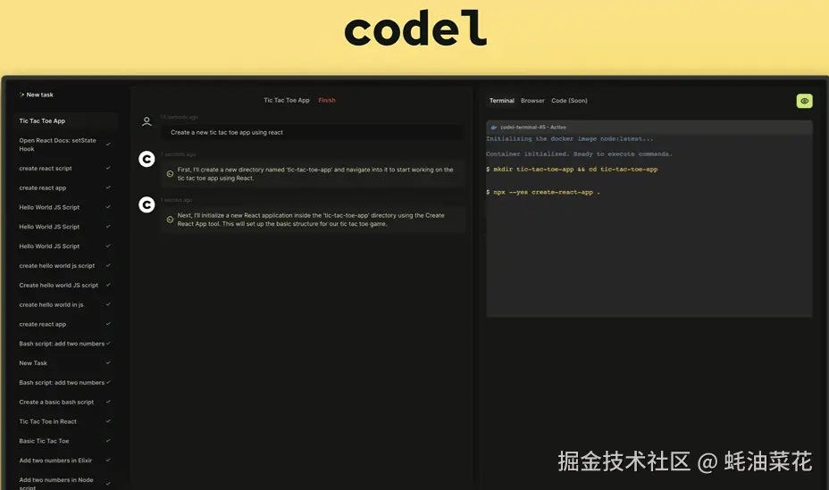Image resolution: width=829 pixels, height=490 pixels.
Task: Select the Create hello world JS script task
Action: pos(65,285)
